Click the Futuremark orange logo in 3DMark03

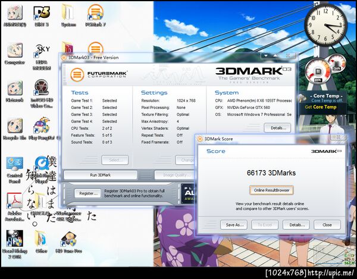tap(77, 74)
